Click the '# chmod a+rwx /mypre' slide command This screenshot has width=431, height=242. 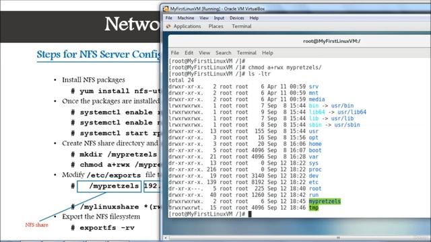point(116,165)
